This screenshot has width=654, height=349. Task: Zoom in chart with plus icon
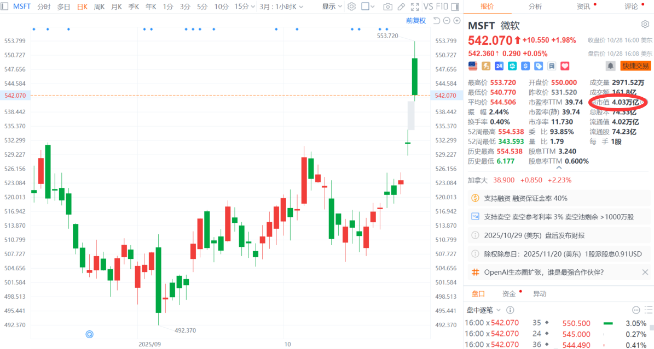457,21
